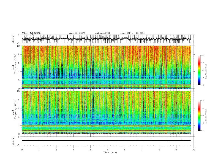Click the ch.2 "Frequency (kHz)" axis label
The width and height of the screenshot is (218, 168).
[x=15, y=109]
